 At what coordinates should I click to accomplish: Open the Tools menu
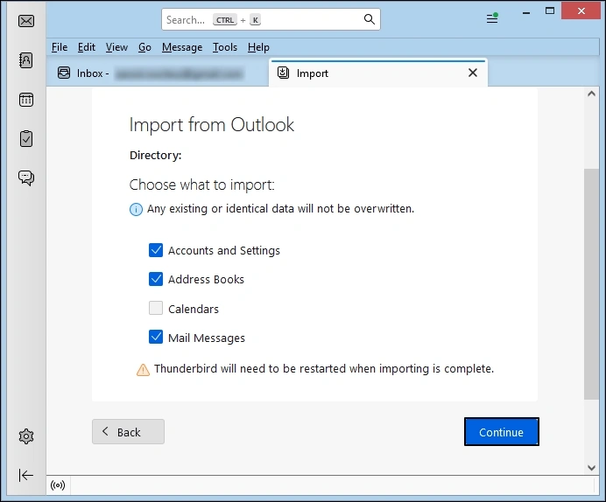(225, 47)
